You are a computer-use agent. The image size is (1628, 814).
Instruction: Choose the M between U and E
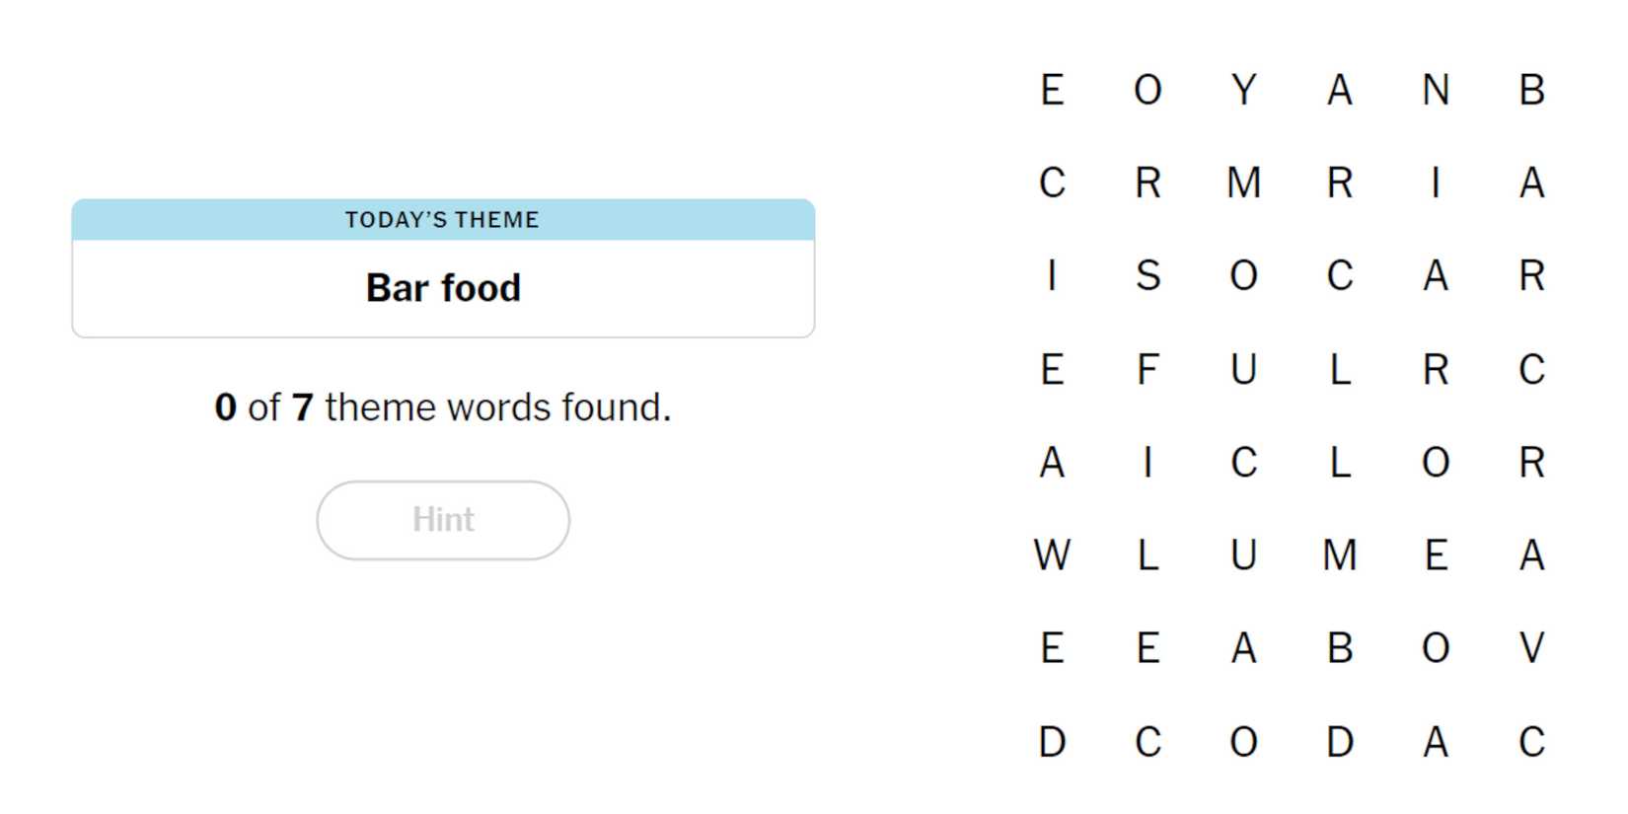[x=1339, y=555]
